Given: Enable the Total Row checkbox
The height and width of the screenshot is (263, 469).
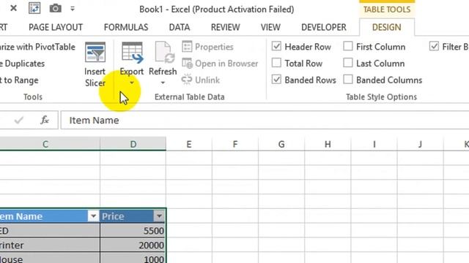Looking at the screenshot, I should pyautogui.click(x=276, y=63).
